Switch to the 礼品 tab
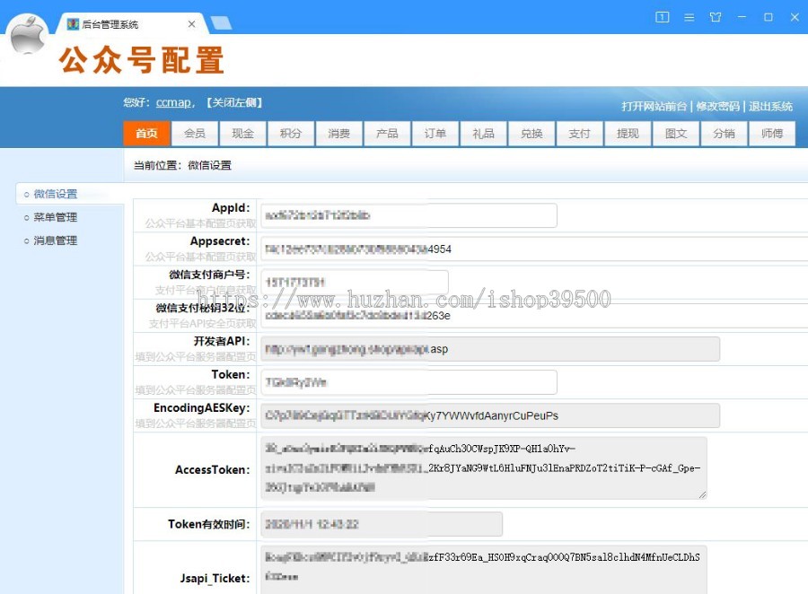The width and height of the screenshot is (808, 594). tap(483, 134)
